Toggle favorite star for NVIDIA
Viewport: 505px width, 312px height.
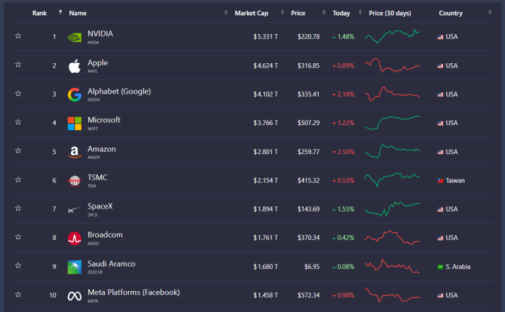[x=18, y=36]
